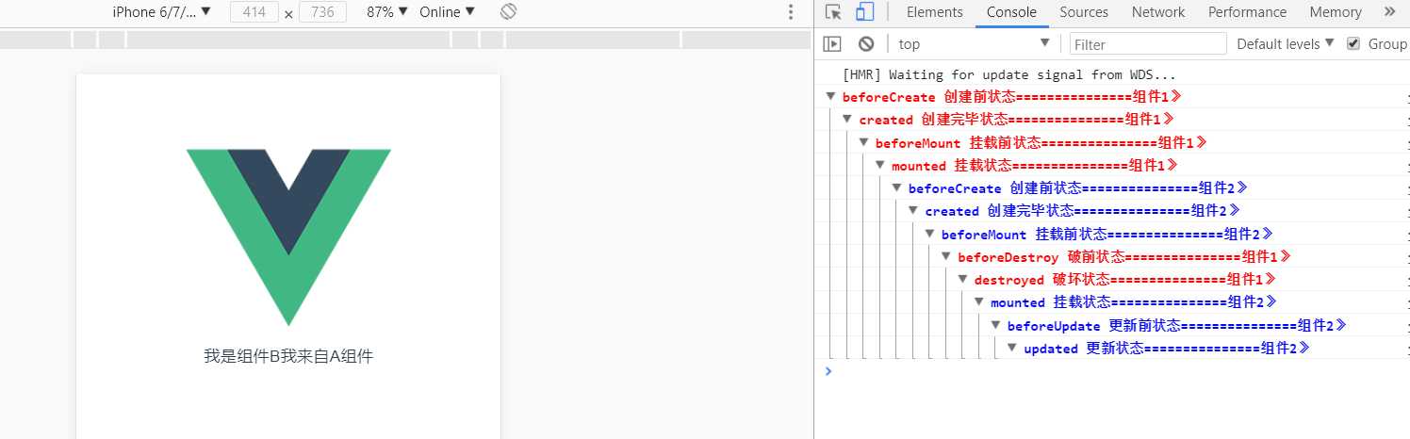Open the Sources tab
The image size is (1410, 439).
[1083, 12]
